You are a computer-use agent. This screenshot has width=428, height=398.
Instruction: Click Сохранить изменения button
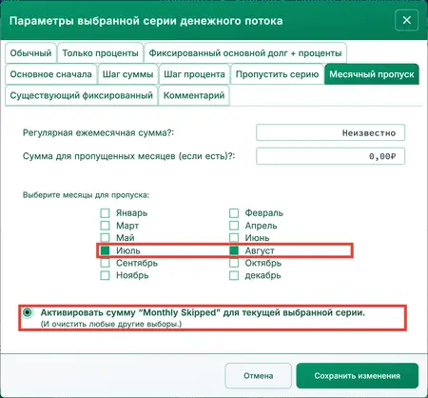tap(358, 376)
